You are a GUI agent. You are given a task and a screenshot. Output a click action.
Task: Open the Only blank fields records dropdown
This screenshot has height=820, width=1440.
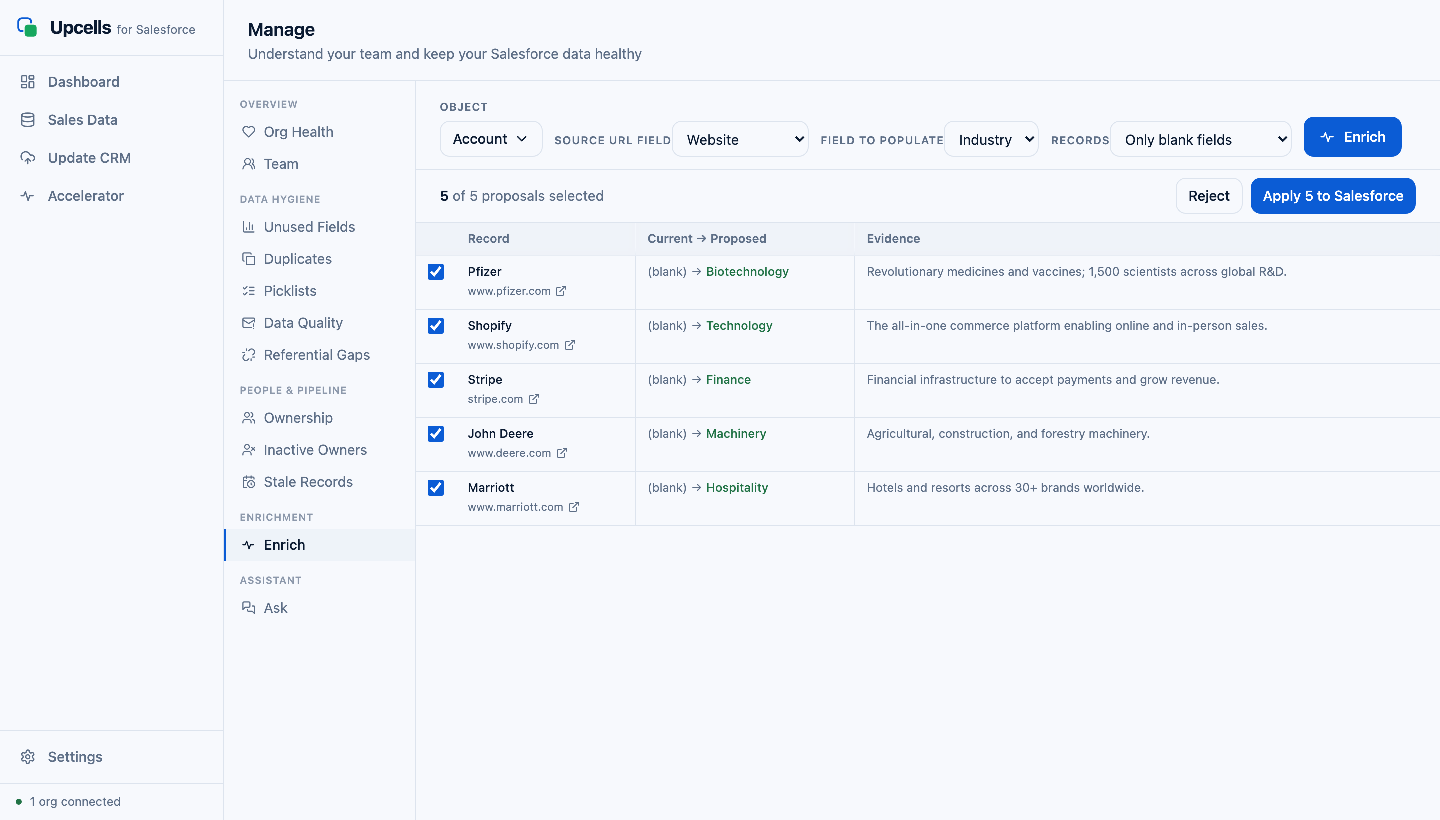click(1201, 139)
